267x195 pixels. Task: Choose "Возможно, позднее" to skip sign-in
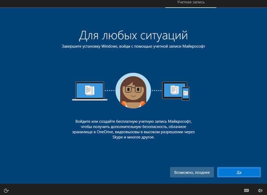point(192,172)
